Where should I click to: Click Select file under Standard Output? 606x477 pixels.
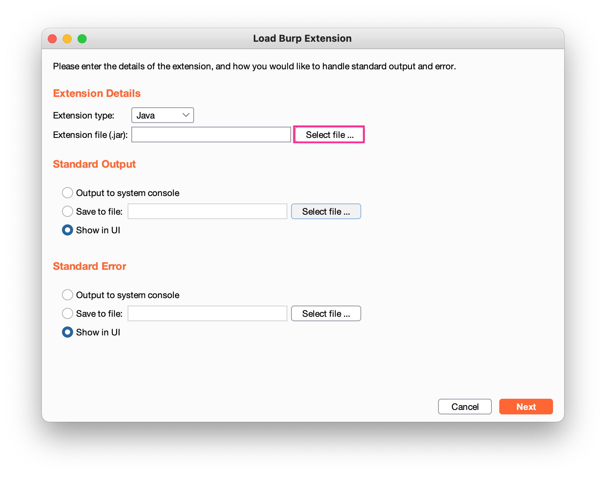326,211
